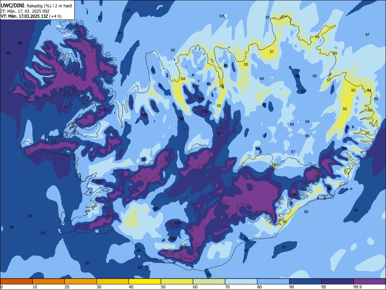
Task: Click the bright yellow 40–50 legend swatch
Action: [x=145, y=281]
